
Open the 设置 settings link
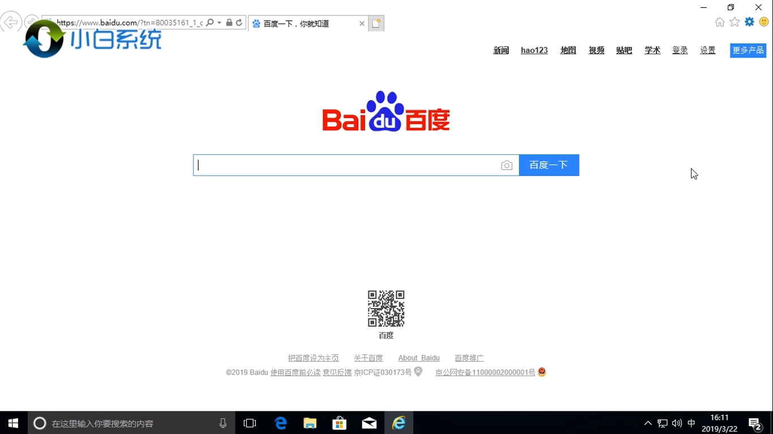(708, 50)
